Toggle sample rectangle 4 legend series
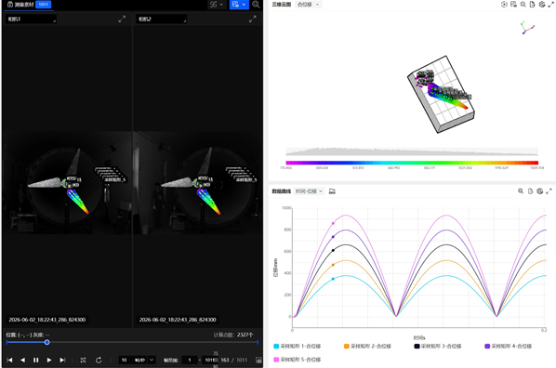556x368 pixels. [x=509, y=346]
